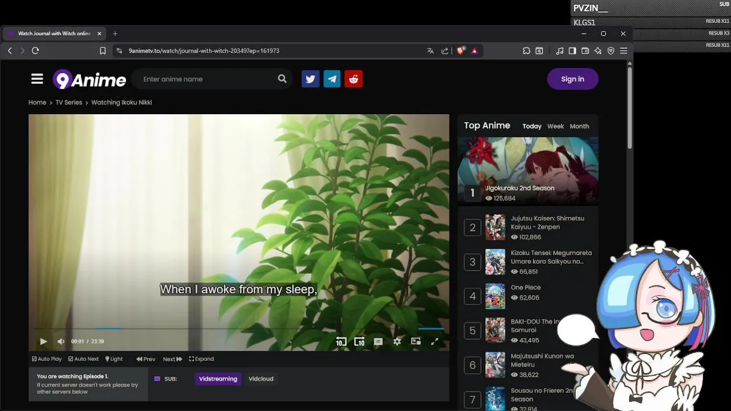This screenshot has height=411, width=731.
Task: Reload the current page
Action: point(35,51)
